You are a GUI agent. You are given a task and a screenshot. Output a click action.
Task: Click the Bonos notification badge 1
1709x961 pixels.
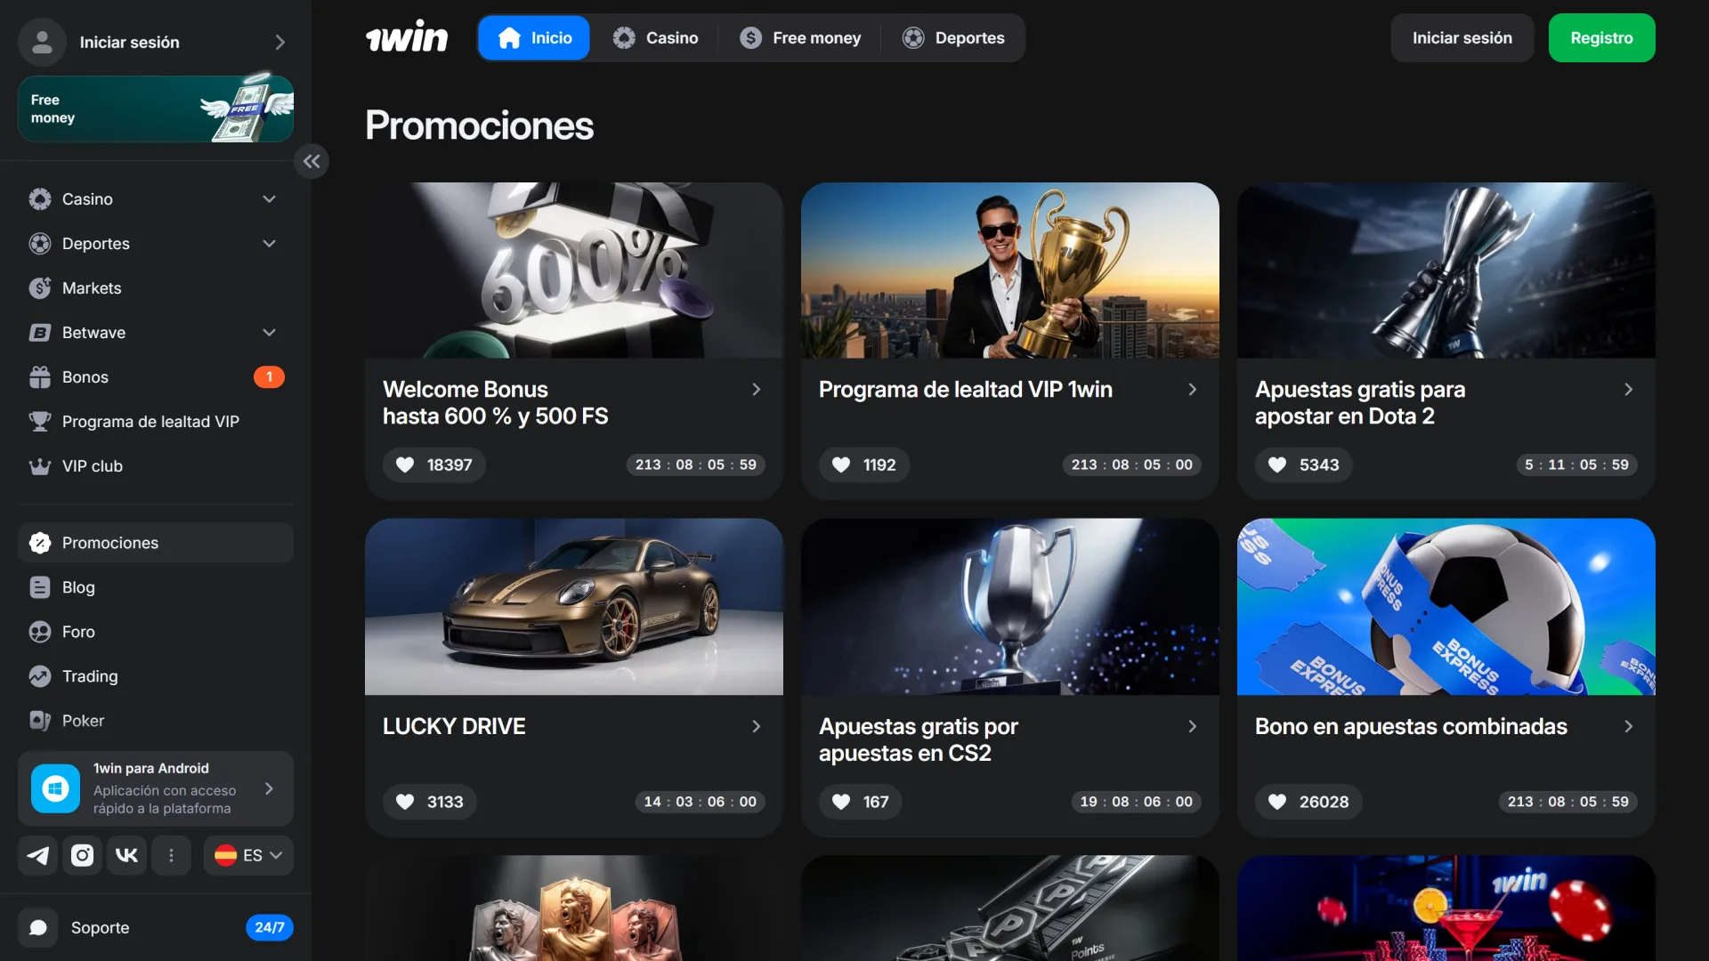tap(269, 376)
